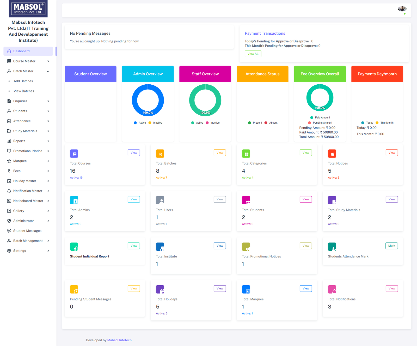Image resolution: width=417 pixels, height=346 pixels.
Task: Select the View Batches menu item
Action: point(24,91)
